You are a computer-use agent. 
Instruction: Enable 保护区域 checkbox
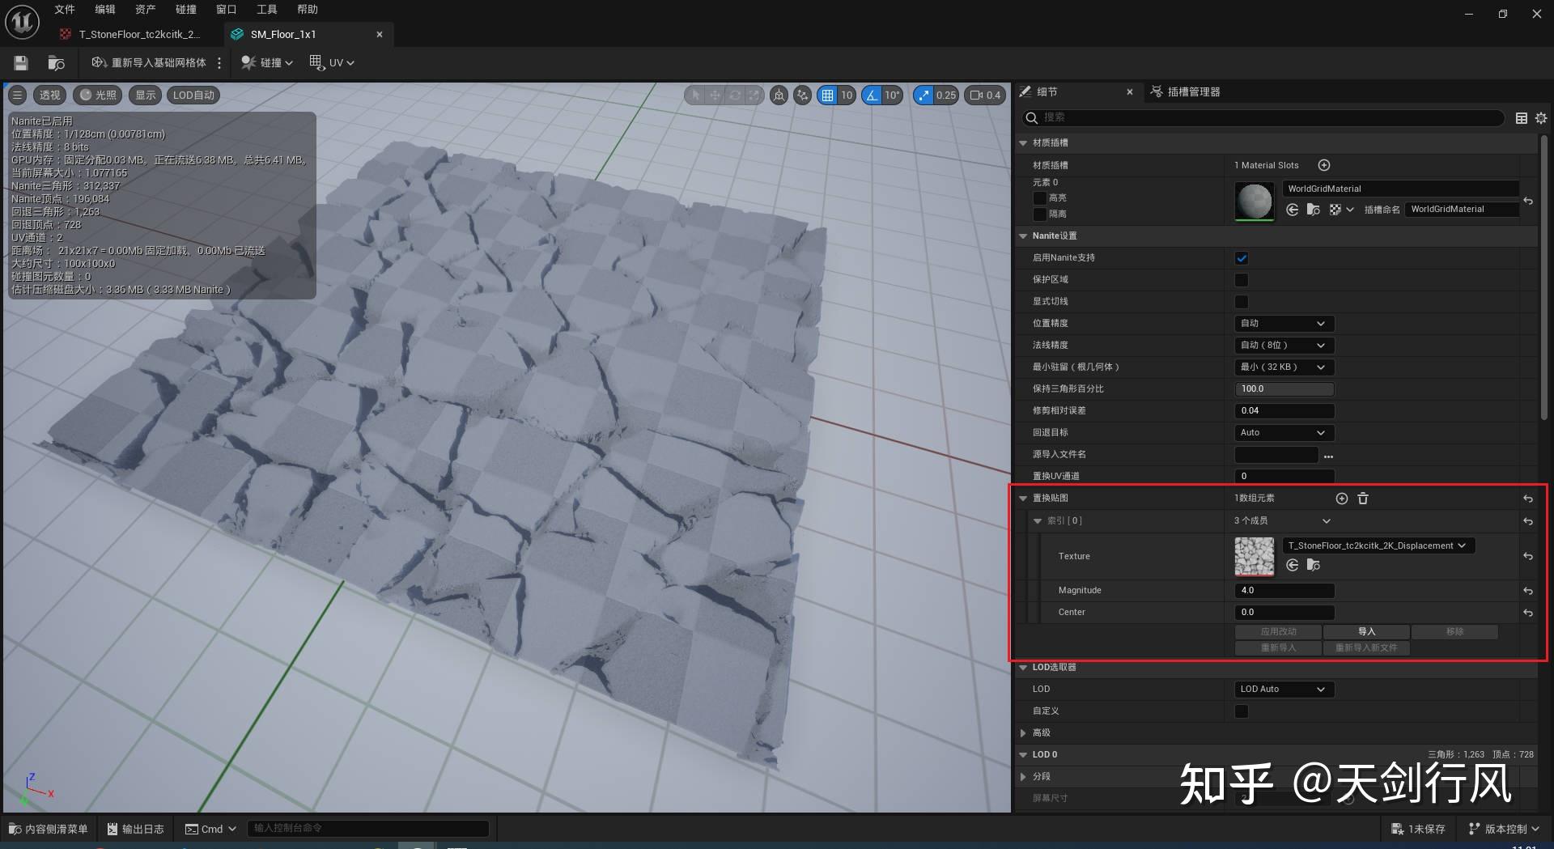tap(1242, 280)
